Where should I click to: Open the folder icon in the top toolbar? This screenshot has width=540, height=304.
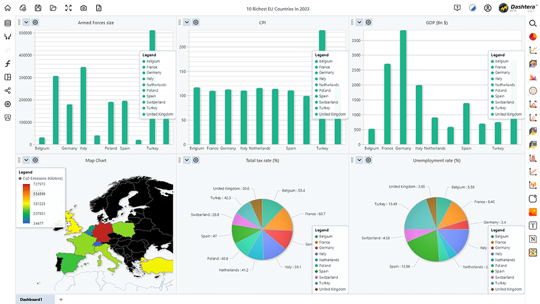[x=53, y=7]
